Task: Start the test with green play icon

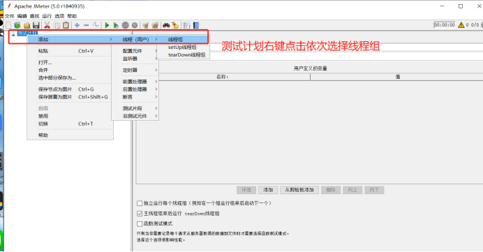Action: (x=107, y=25)
